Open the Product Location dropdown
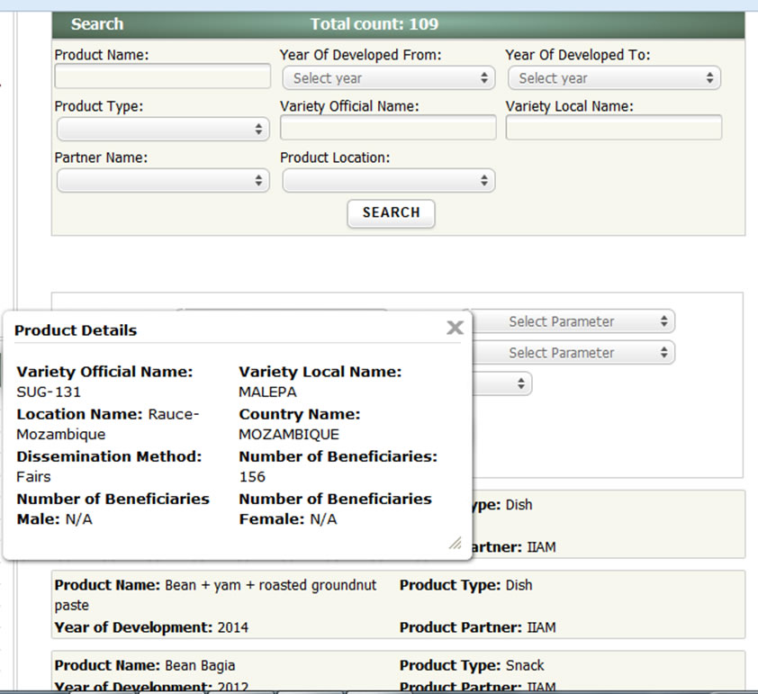Viewport: 758px width, 694px height. click(x=388, y=181)
